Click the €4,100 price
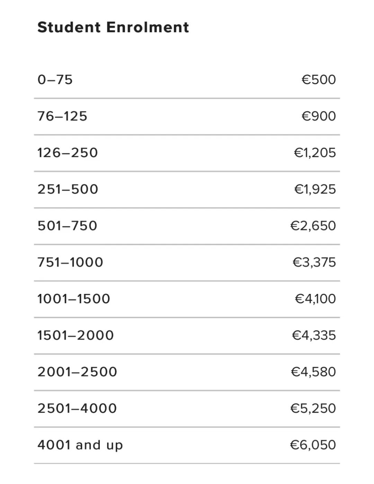The width and height of the screenshot is (374, 484). [315, 299]
